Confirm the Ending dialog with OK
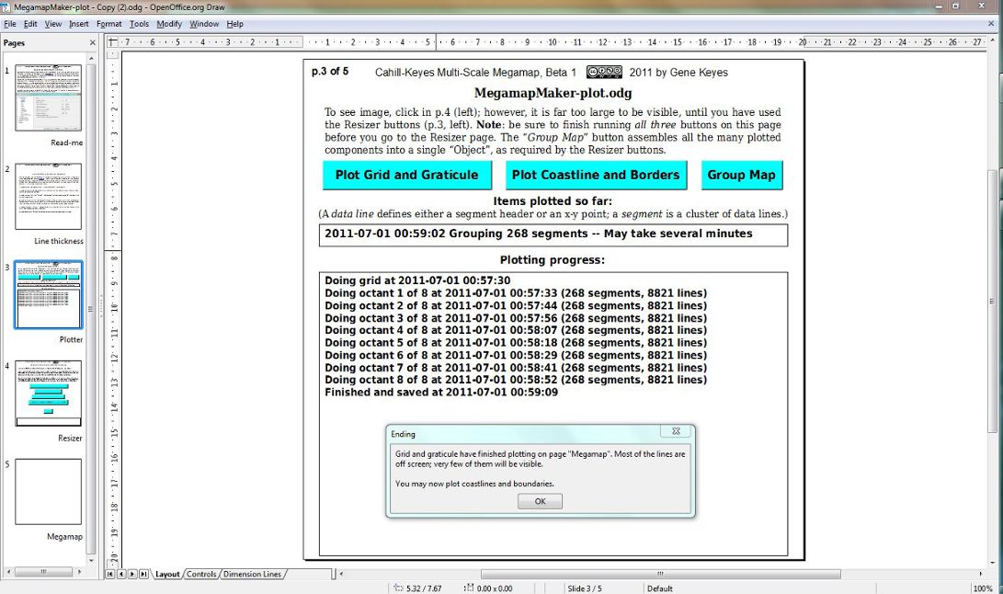This screenshot has height=594, width=1003. click(540, 501)
